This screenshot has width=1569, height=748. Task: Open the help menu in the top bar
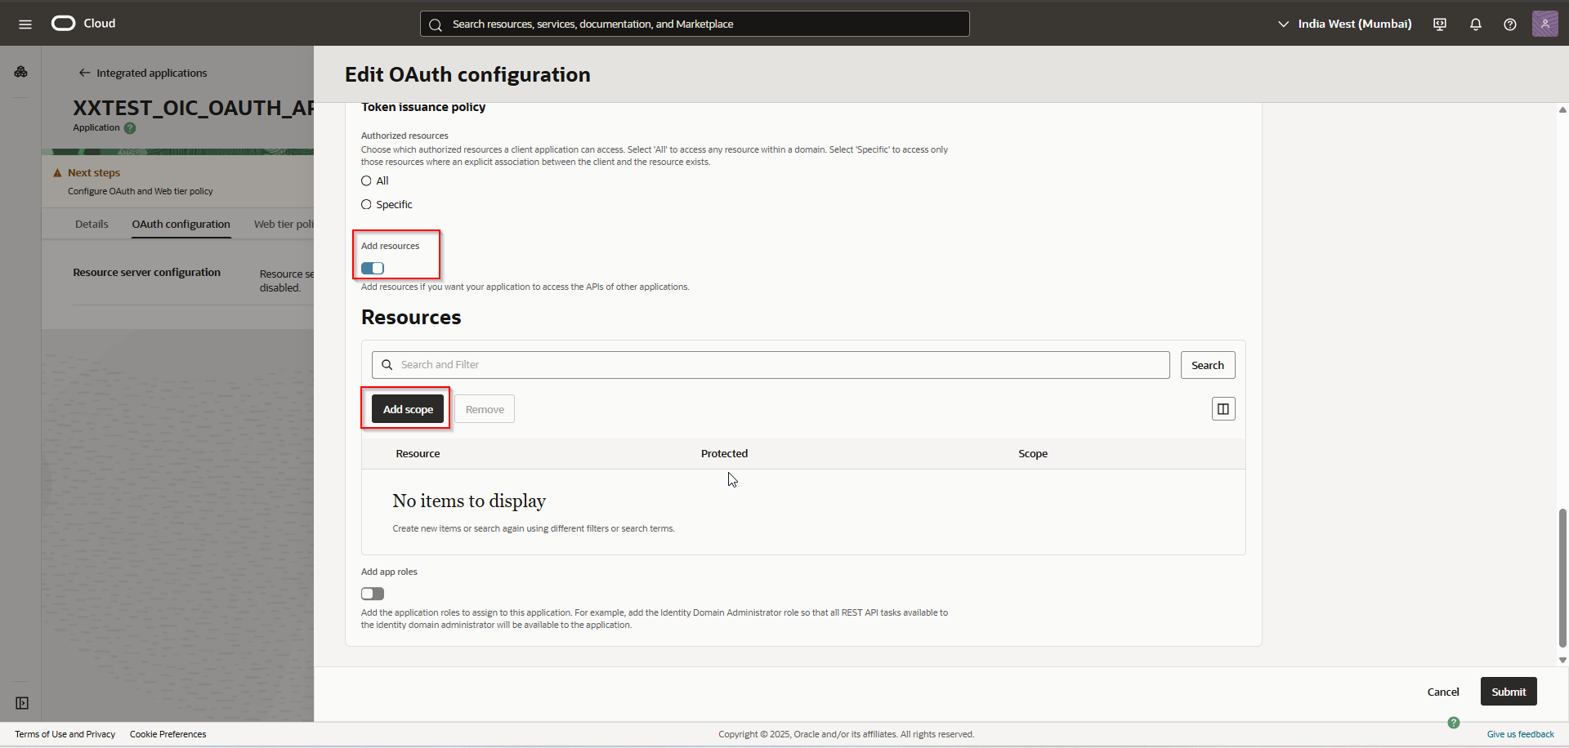coord(1509,24)
